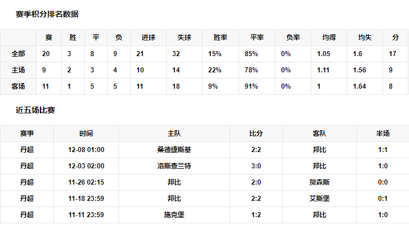Click the 12-08 01:00 match time
The width and height of the screenshot is (409, 225).
coord(86,150)
